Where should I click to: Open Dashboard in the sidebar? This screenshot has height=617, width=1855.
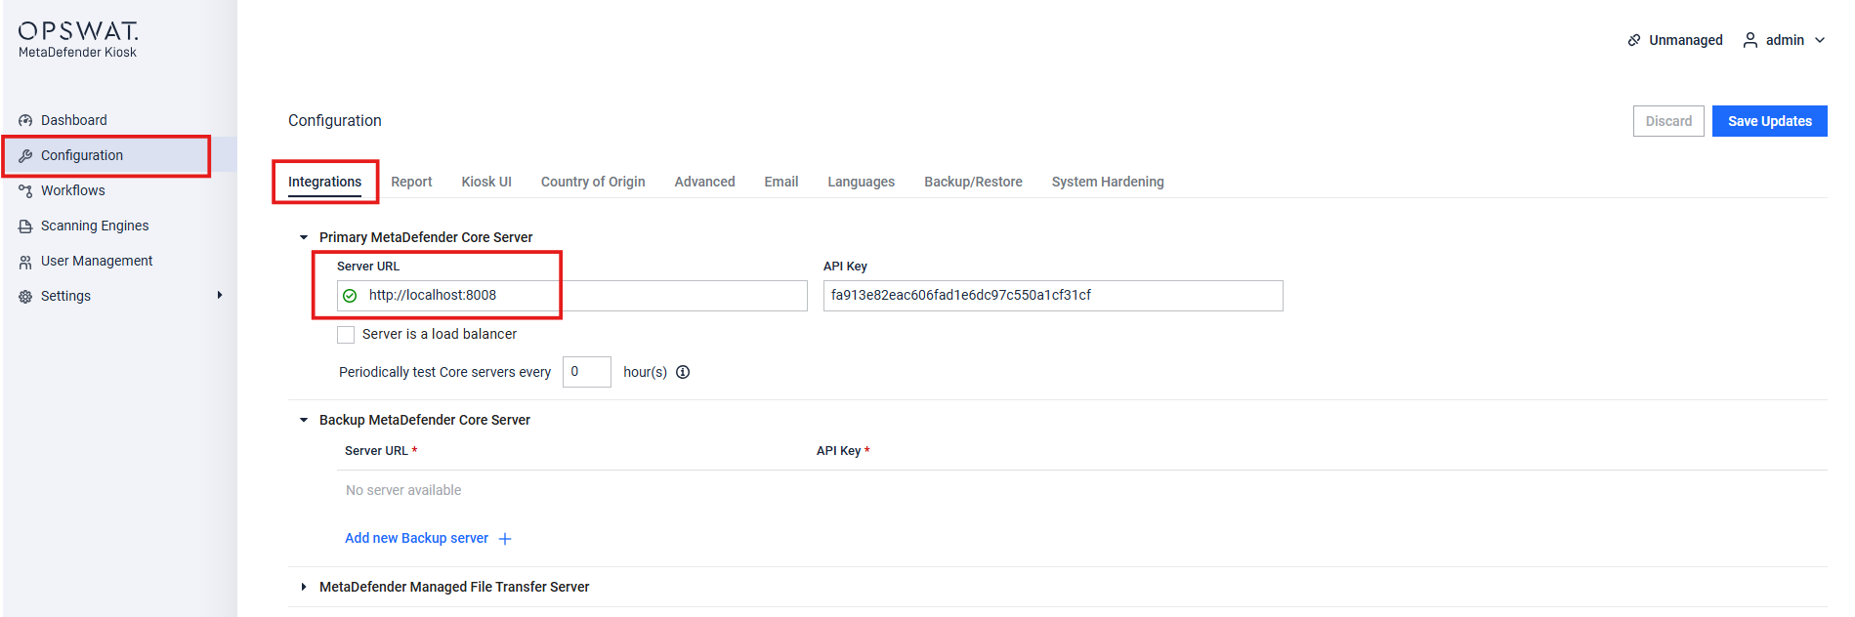(x=74, y=120)
